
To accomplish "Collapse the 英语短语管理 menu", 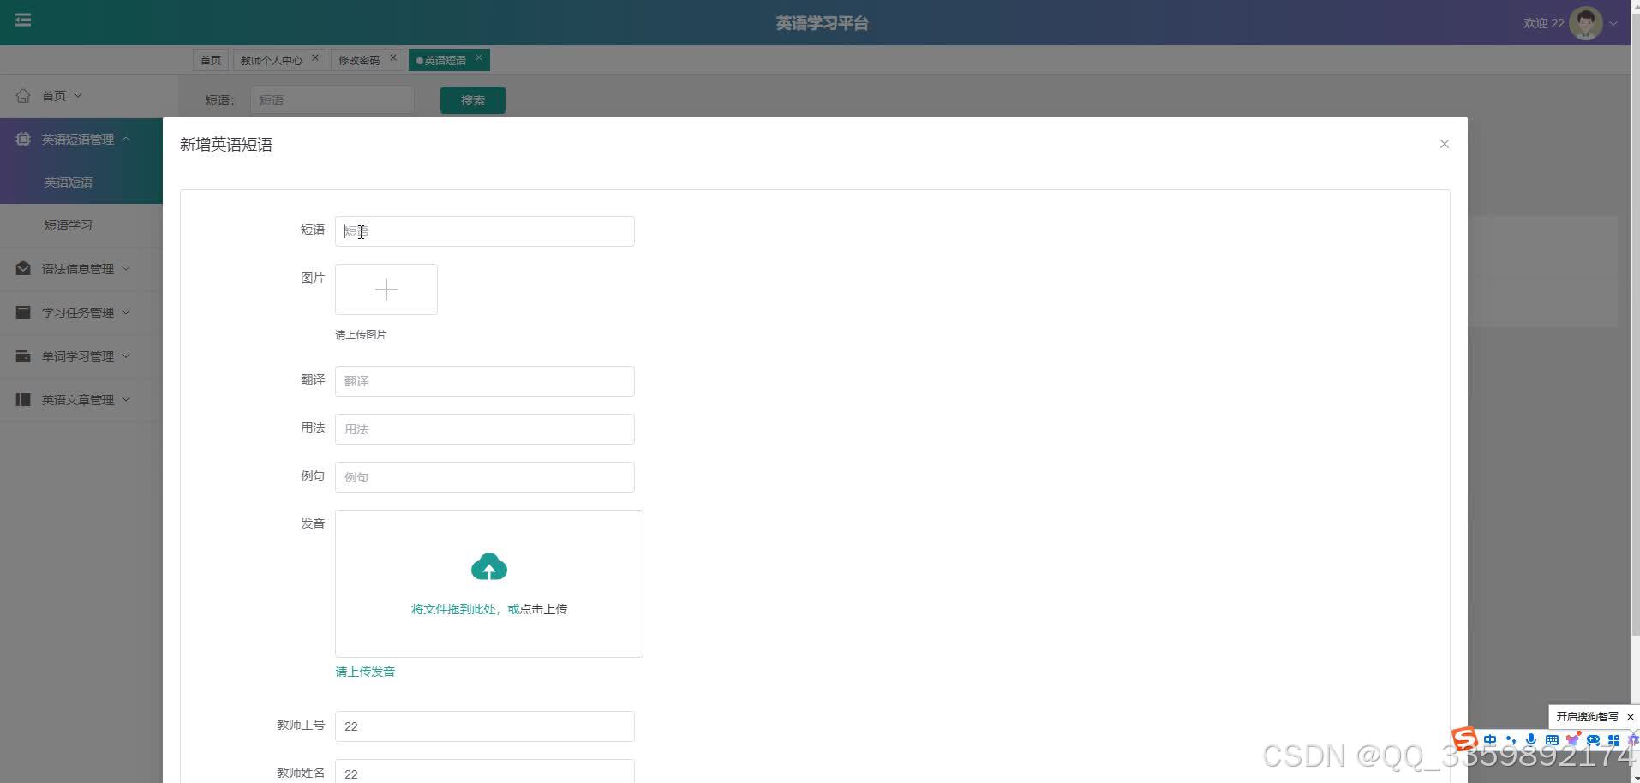I will point(81,139).
